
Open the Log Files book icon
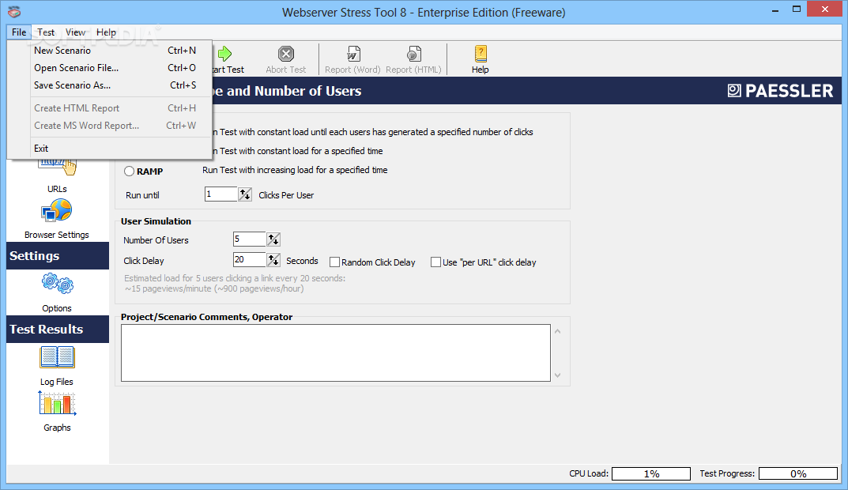58,357
